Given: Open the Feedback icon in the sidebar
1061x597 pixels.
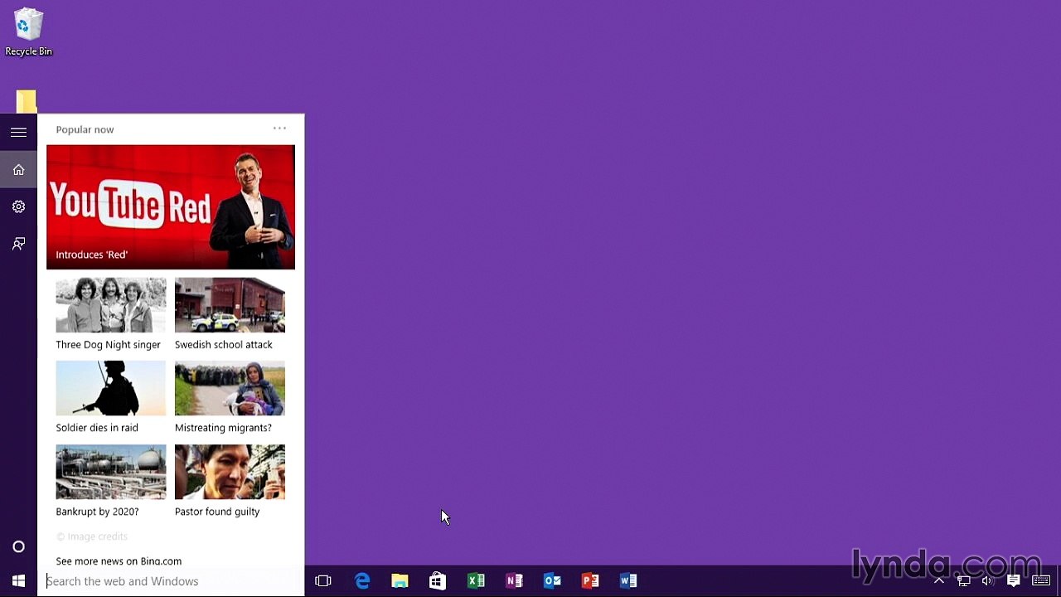Looking at the screenshot, I should [x=18, y=244].
